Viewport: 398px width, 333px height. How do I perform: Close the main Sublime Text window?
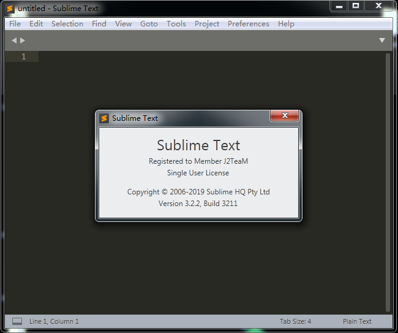point(378,6)
